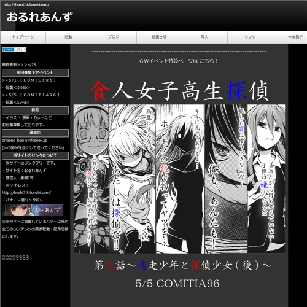Click the visitor counter digits
The height and width of the screenshot is (307, 307).
15,258
